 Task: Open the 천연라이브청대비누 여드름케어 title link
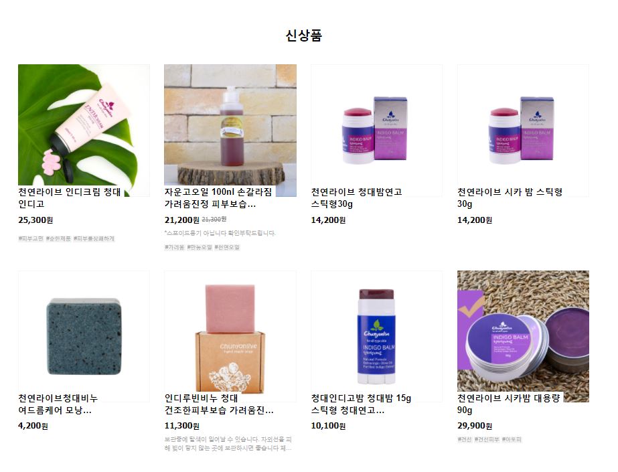(x=58, y=404)
